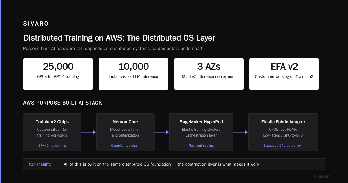Click the subtitle about purpose-built AI hardware
Image resolution: width=348 pixels, height=183 pixels.
tap(114, 49)
